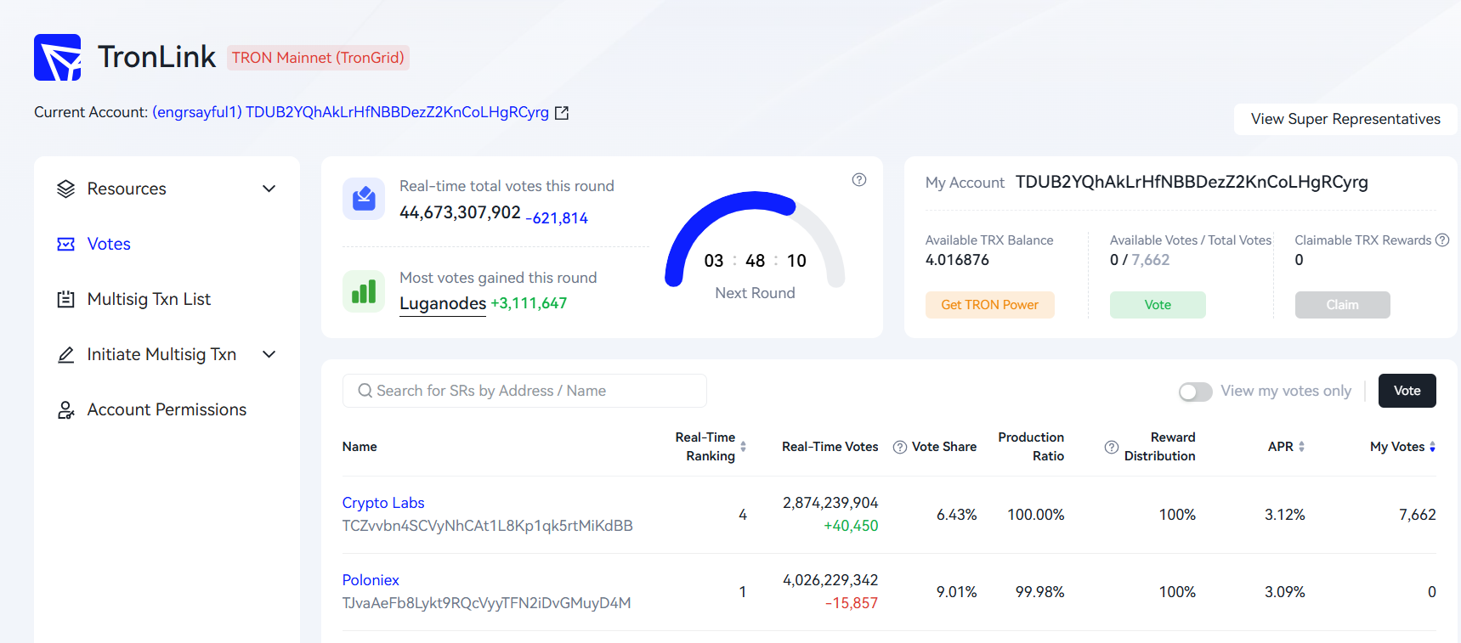The image size is (1461, 643).
Task: Click My Account address TDUB2YQhAkLrHfNBBDezZ2KnCoLHgRCyrg
Action: point(1192,182)
